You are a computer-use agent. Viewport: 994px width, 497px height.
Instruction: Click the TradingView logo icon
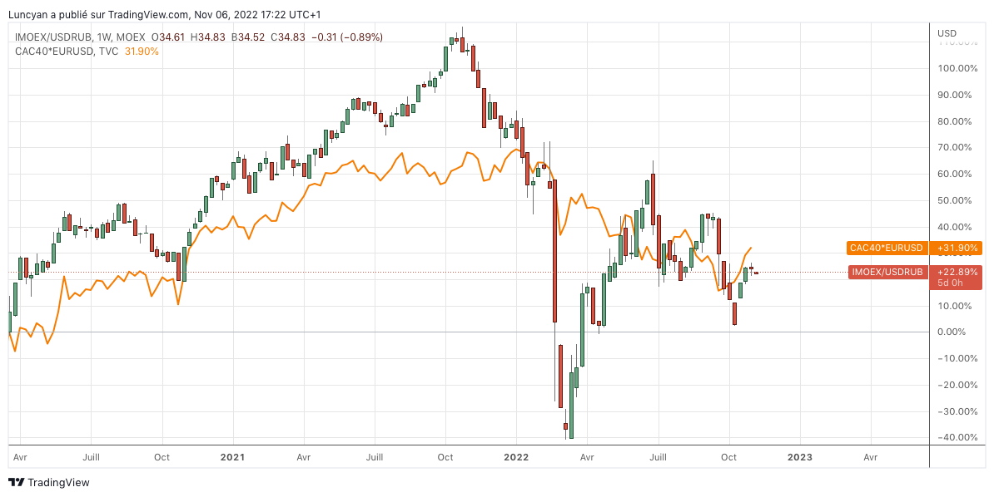coord(16,482)
